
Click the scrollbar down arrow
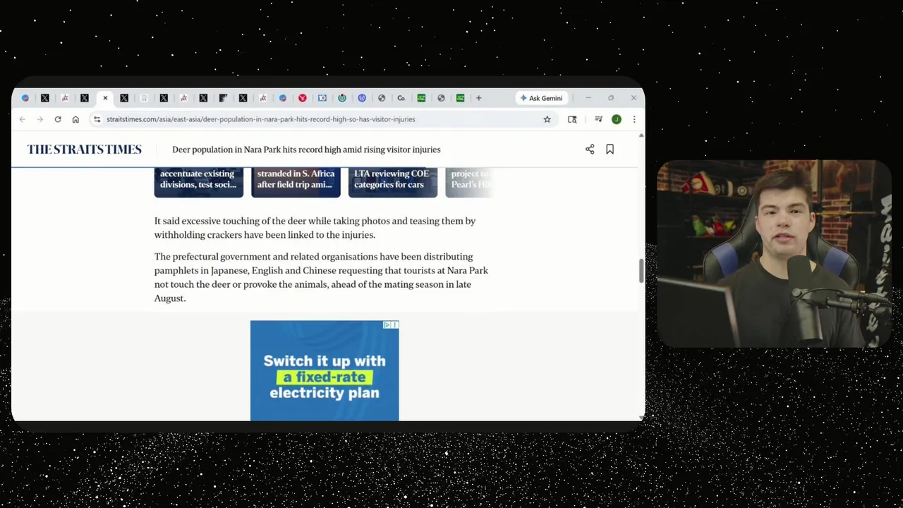point(641,418)
